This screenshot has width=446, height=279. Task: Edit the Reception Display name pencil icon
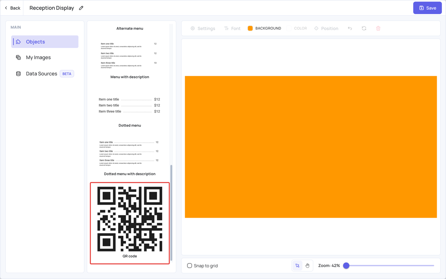coord(81,8)
